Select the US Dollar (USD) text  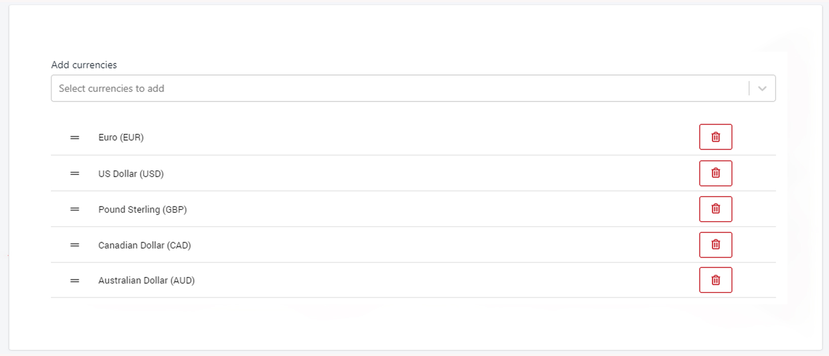[131, 174]
